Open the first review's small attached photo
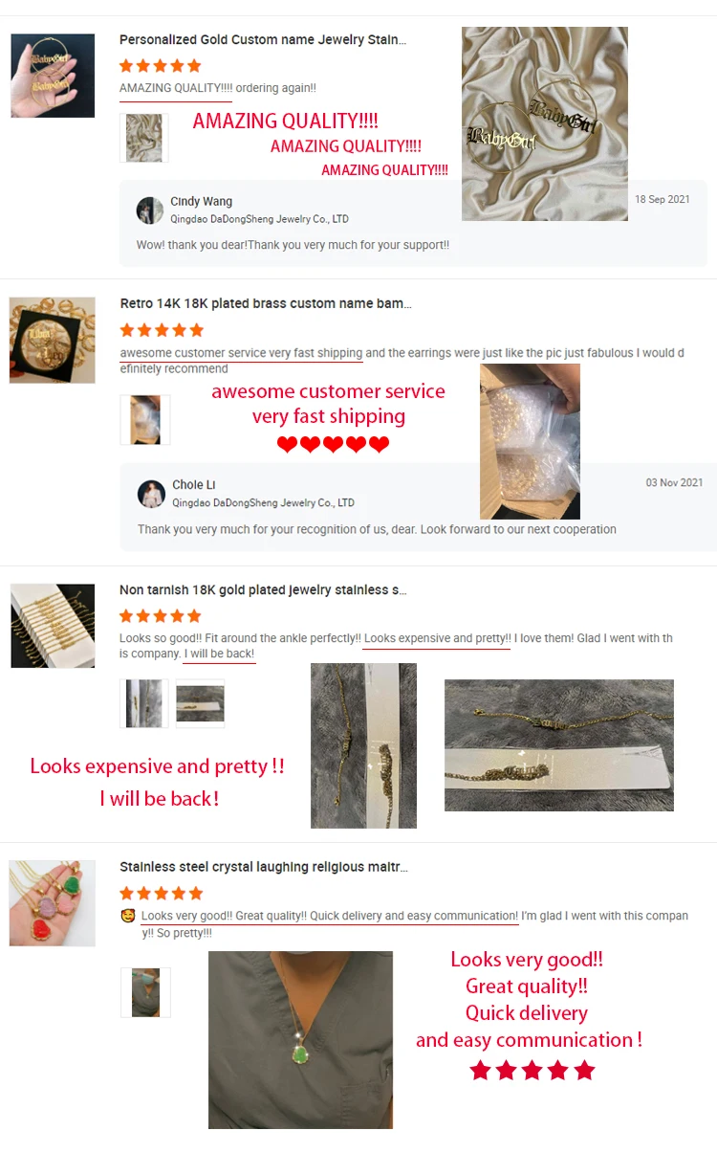717x1153 pixels. (x=144, y=138)
